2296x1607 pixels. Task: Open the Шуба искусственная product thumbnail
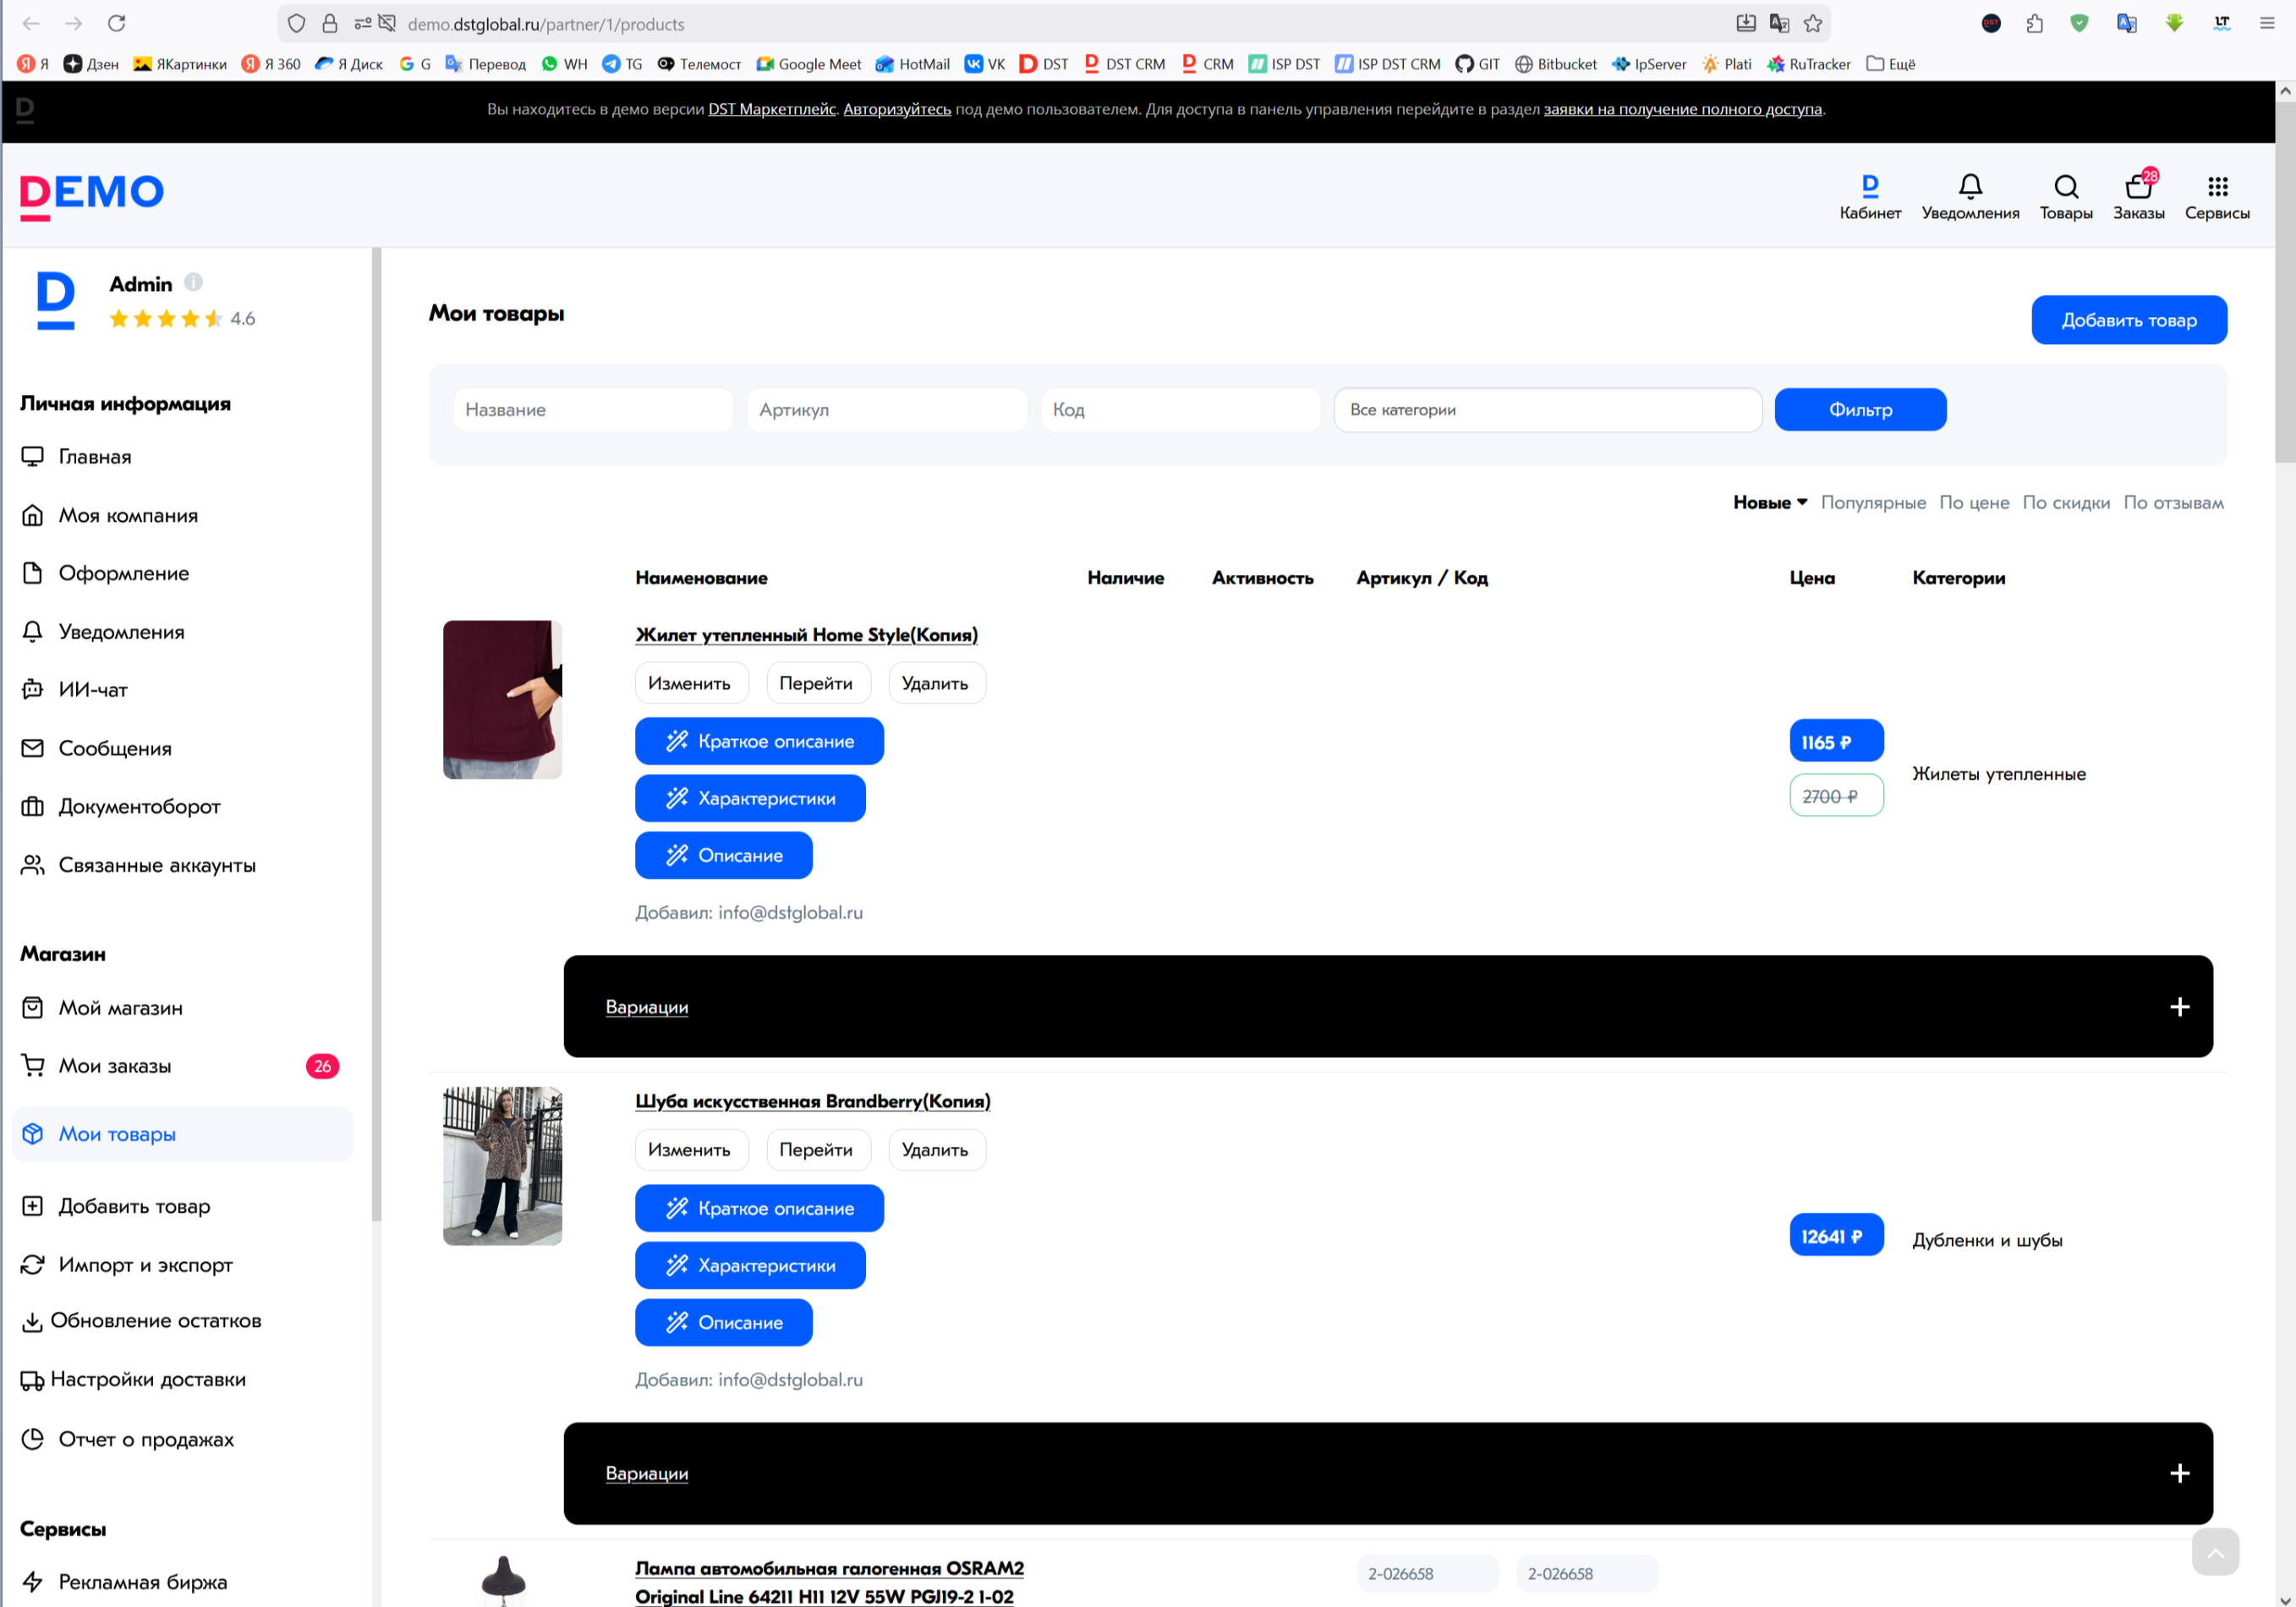coord(502,1166)
